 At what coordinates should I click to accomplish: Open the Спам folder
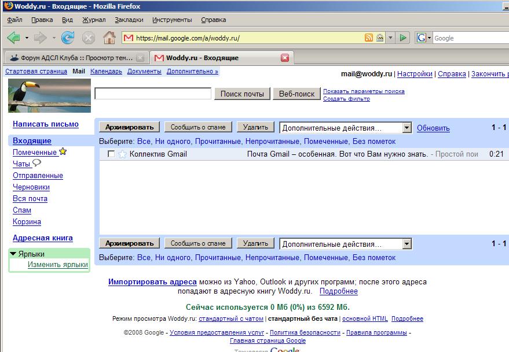click(x=22, y=210)
